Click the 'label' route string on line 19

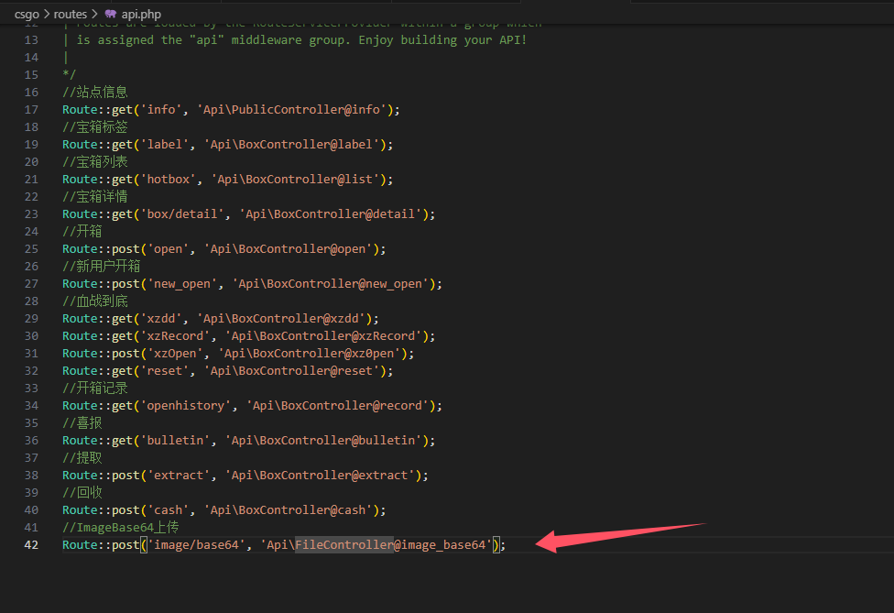(x=165, y=144)
